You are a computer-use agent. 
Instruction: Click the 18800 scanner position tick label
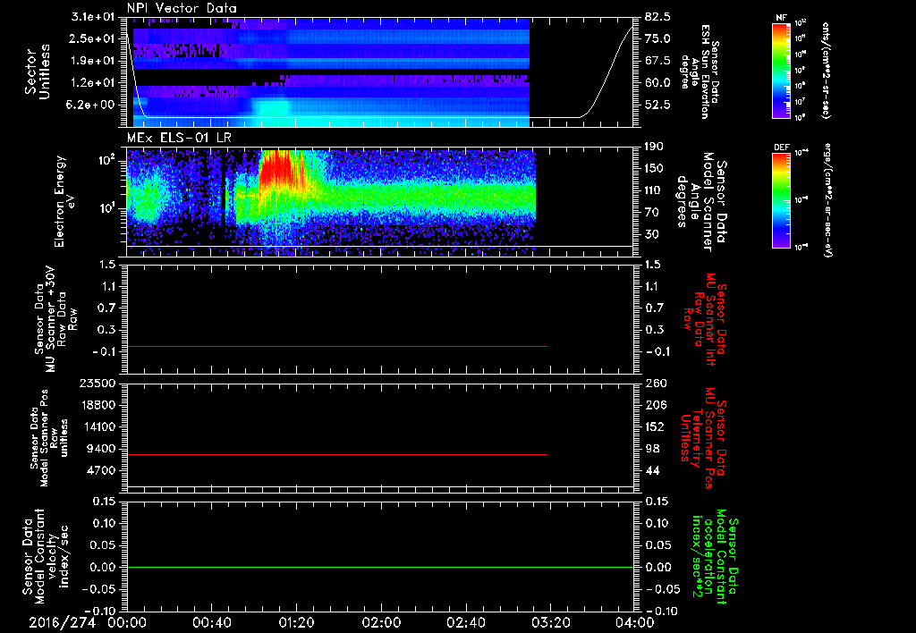pos(98,405)
